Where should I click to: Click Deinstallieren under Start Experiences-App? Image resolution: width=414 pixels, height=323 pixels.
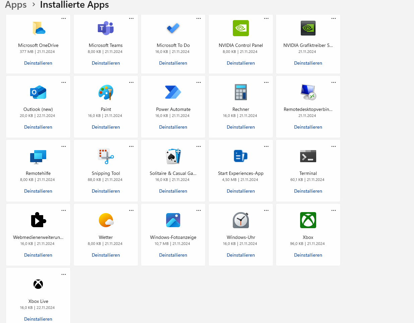[x=241, y=191]
